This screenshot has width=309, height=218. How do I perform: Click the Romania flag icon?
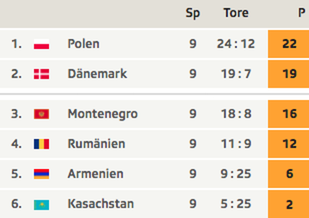tap(41, 144)
